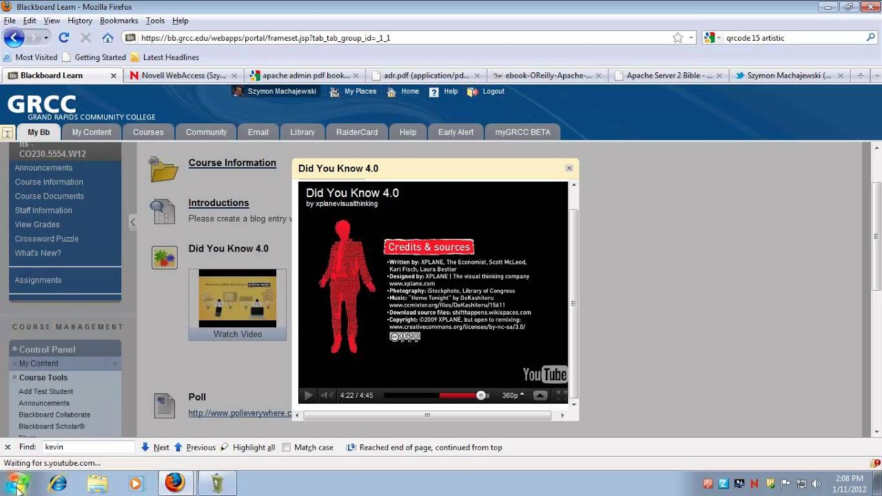Open Add Test Student tool
The height and width of the screenshot is (496, 882).
click(x=46, y=391)
